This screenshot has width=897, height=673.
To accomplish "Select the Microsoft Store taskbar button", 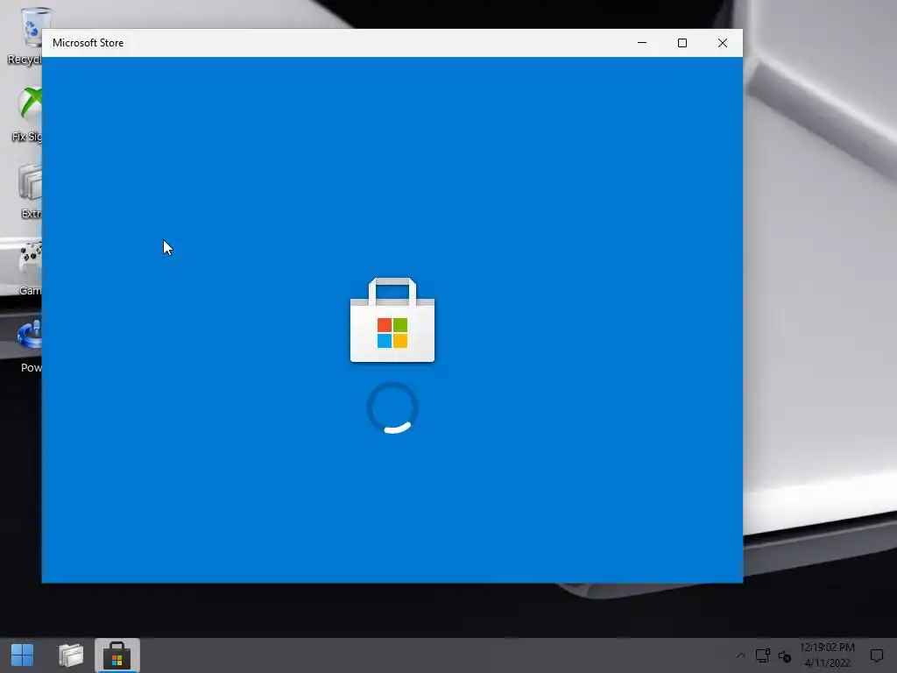I will coord(117,655).
